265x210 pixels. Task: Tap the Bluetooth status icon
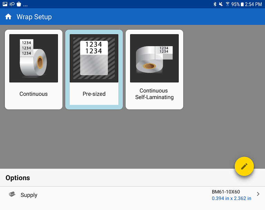(x=215, y=4)
